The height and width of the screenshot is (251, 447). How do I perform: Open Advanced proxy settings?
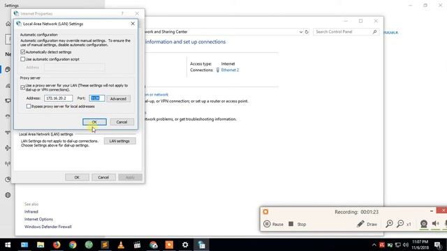click(x=118, y=98)
